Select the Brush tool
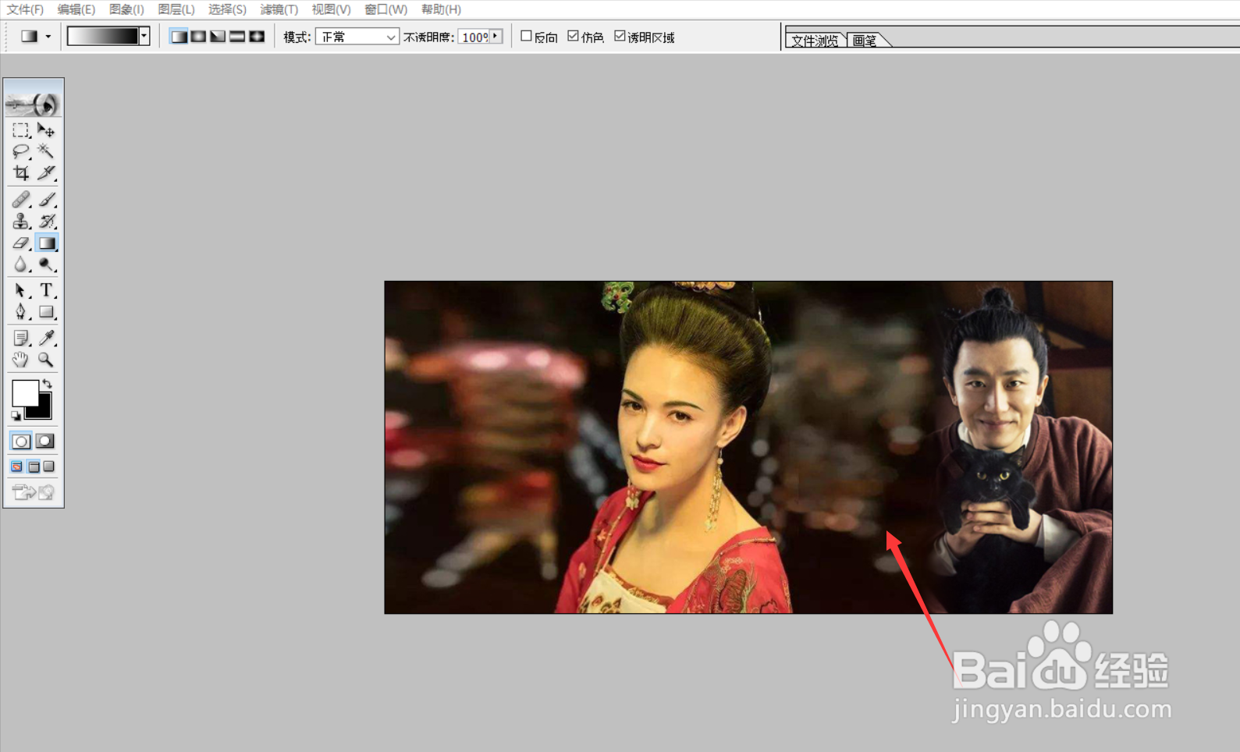Image resolution: width=1240 pixels, height=752 pixels. [x=46, y=200]
